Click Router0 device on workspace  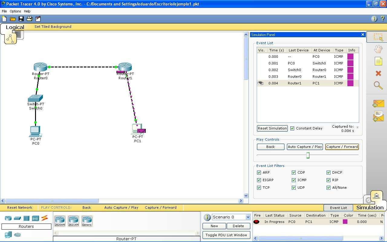[41, 67]
